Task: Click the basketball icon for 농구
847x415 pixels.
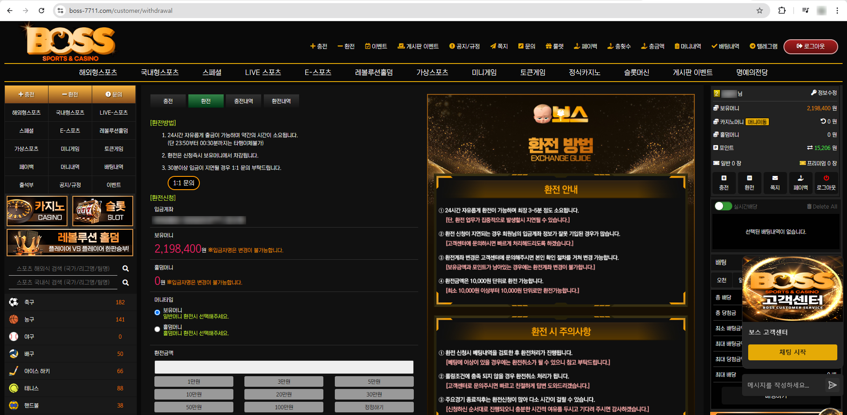Action: [14, 319]
